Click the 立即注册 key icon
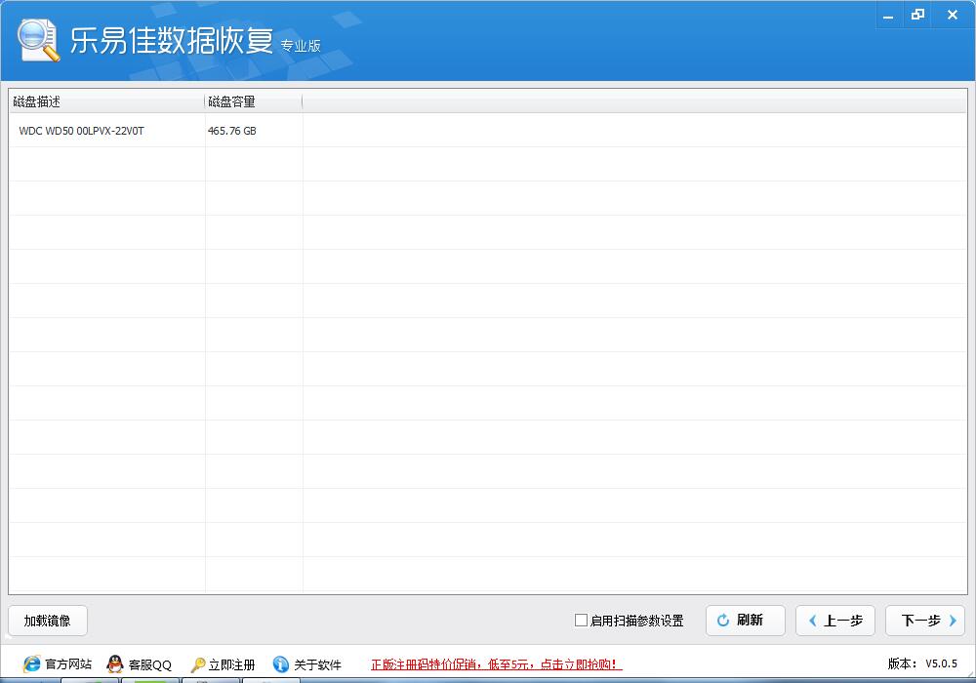This screenshot has width=976, height=683. (198, 664)
